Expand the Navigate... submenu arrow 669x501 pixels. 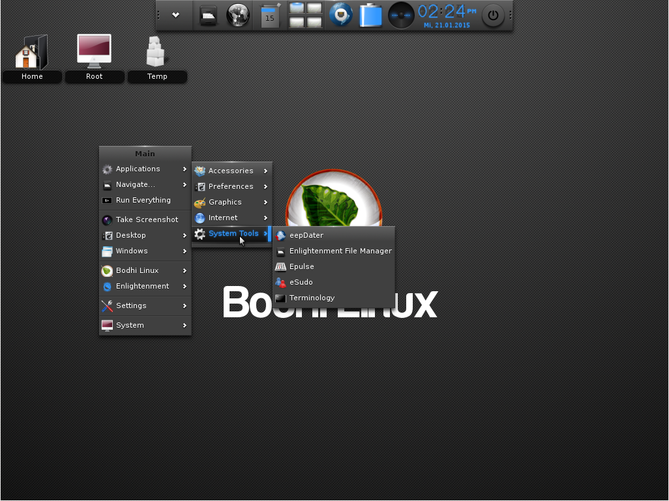click(x=185, y=184)
